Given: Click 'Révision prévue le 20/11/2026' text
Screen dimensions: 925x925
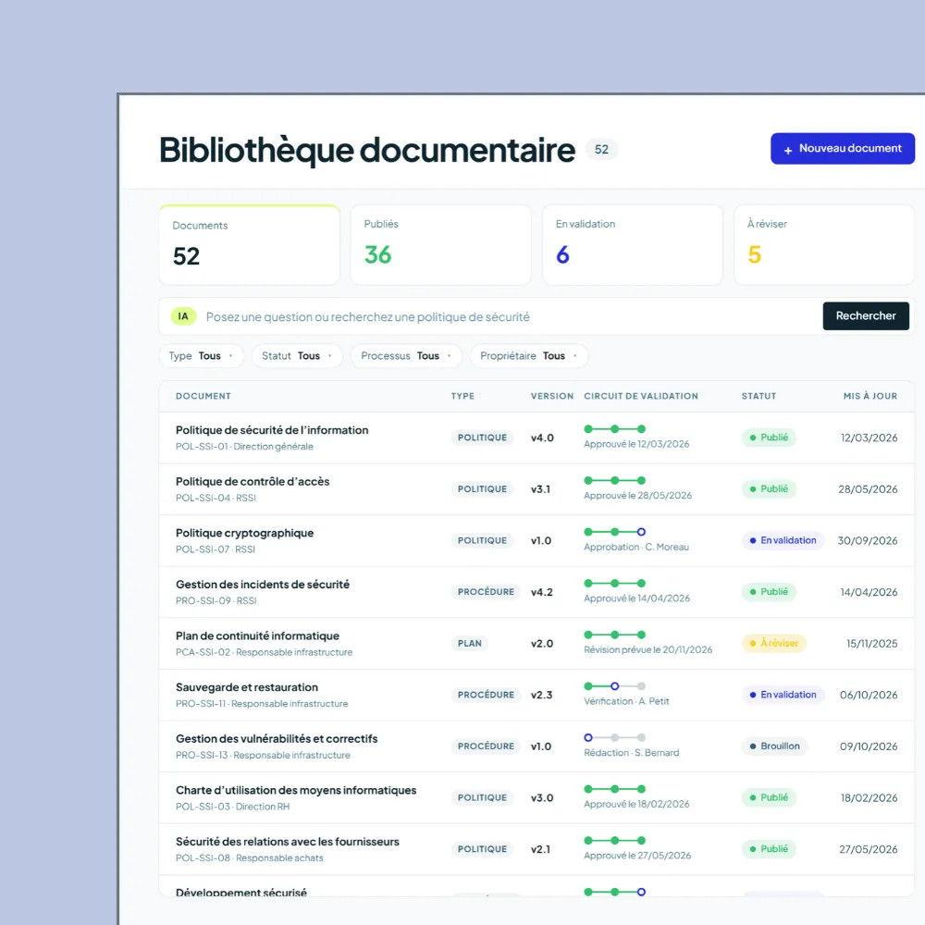Looking at the screenshot, I should (647, 649).
